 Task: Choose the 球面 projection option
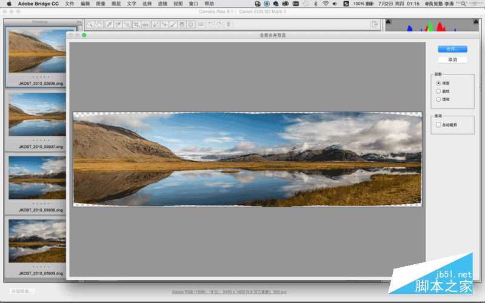(x=443, y=83)
